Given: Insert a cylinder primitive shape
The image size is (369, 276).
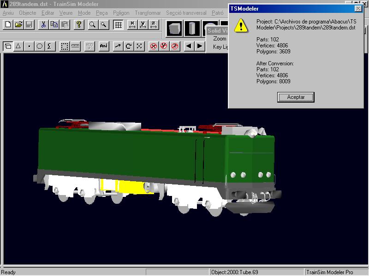Looking at the screenshot, I should point(191,29).
